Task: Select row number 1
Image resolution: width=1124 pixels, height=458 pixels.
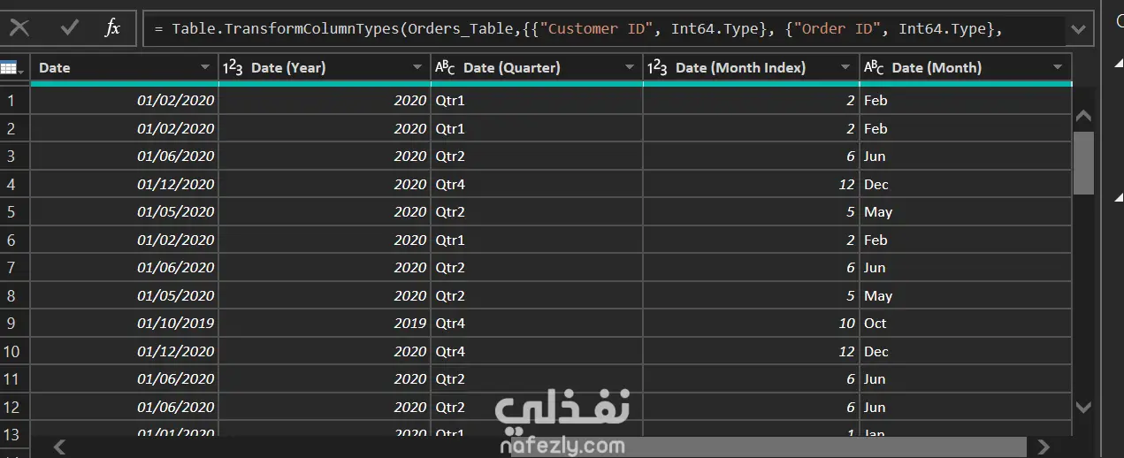Action: point(12,101)
